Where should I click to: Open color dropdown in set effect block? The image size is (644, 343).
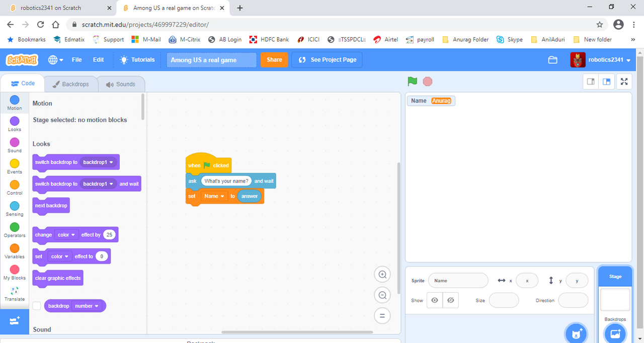(x=60, y=256)
